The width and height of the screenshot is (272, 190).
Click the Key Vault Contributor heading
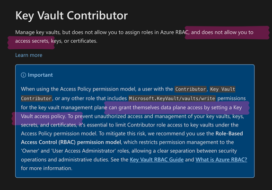(x=71, y=16)
